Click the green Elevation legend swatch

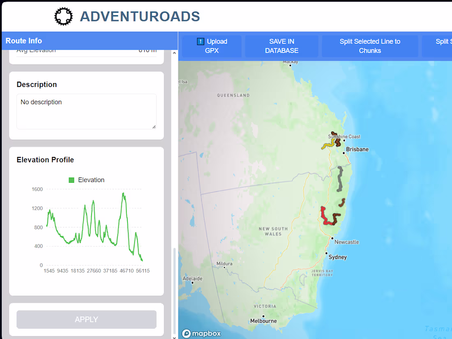(71, 180)
